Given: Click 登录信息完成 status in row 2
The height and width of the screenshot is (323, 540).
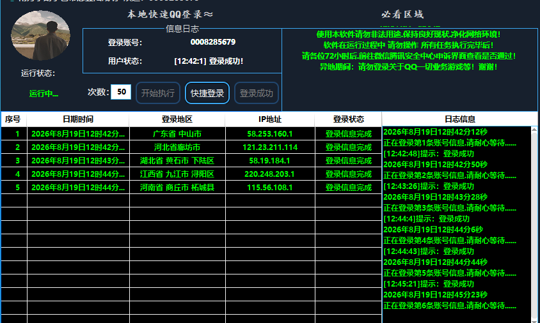Looking at the screenshot, I should (x=349, y=147).
